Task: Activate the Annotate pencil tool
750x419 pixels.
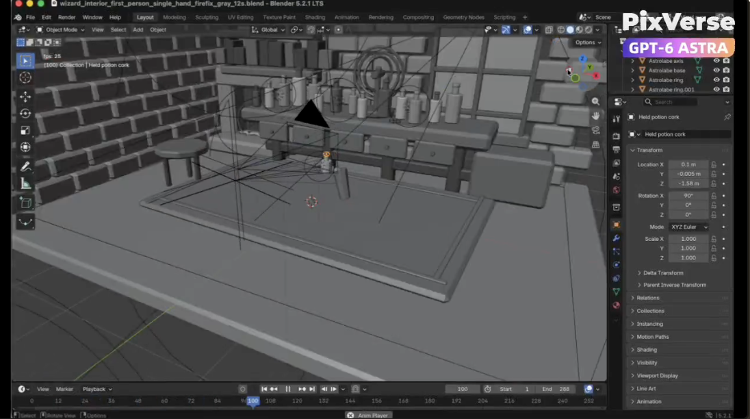Action: click(x=25, y=166)
